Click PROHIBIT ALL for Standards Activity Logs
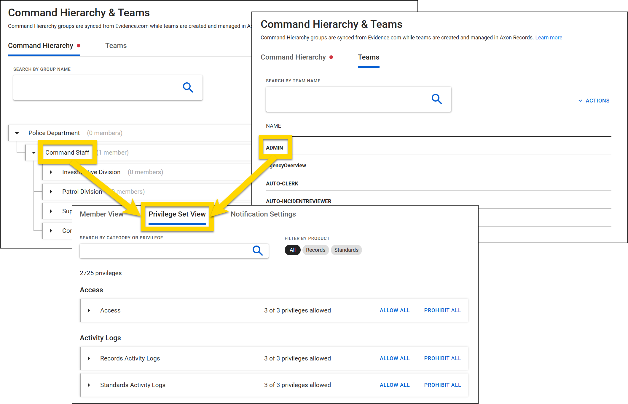The height and width of the screenshot is (404, 628). 442,385
